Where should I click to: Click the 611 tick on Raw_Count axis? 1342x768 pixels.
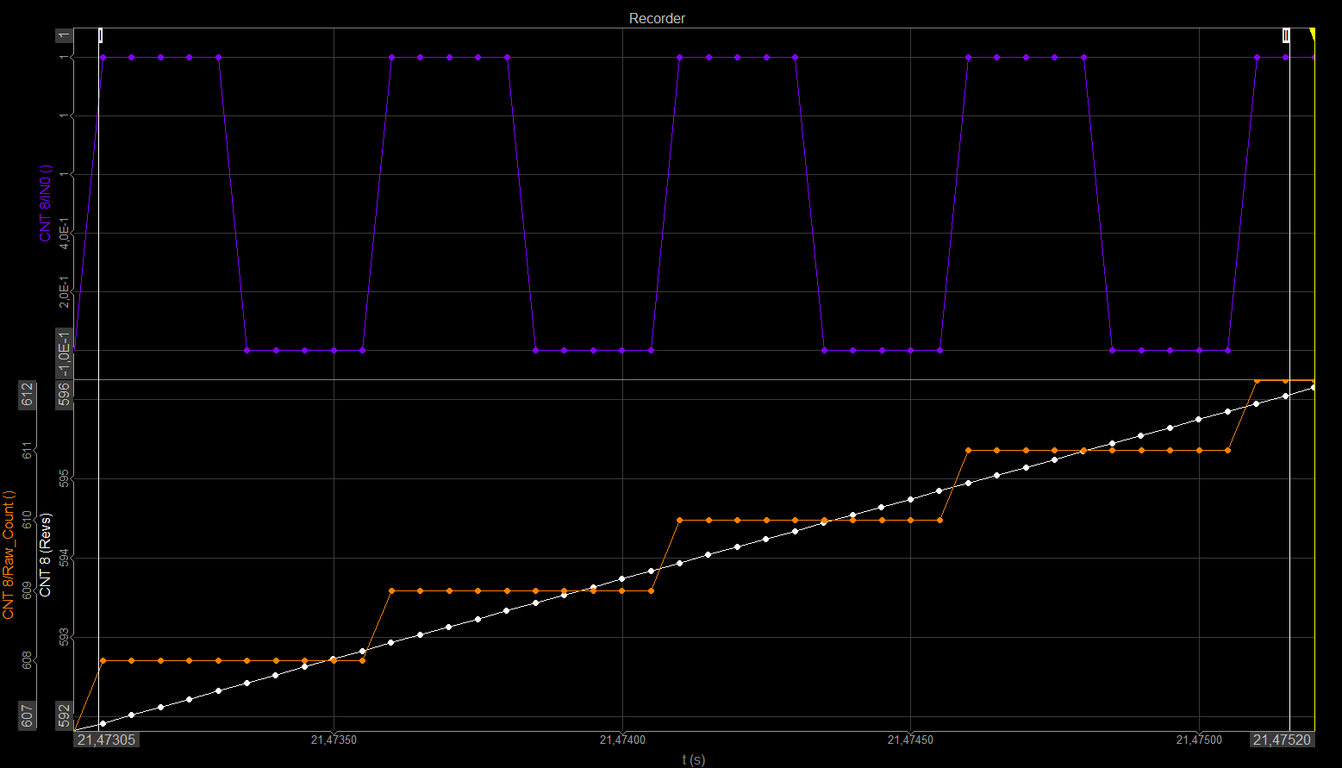(28, 450)
